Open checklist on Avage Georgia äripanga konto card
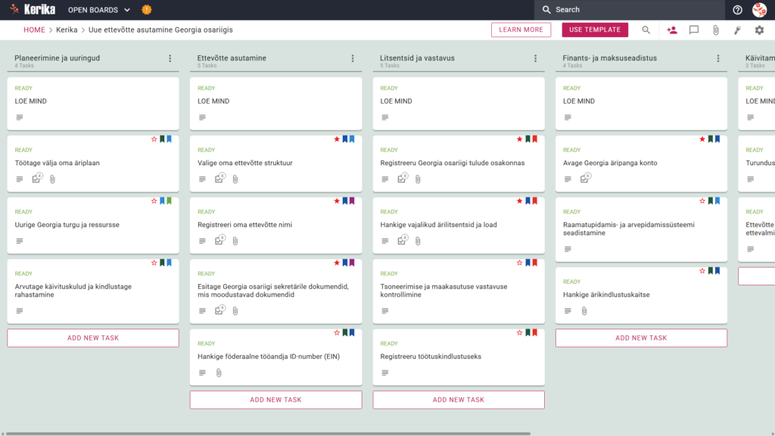Viewport: 775px width, 436px height. (585, 179)
